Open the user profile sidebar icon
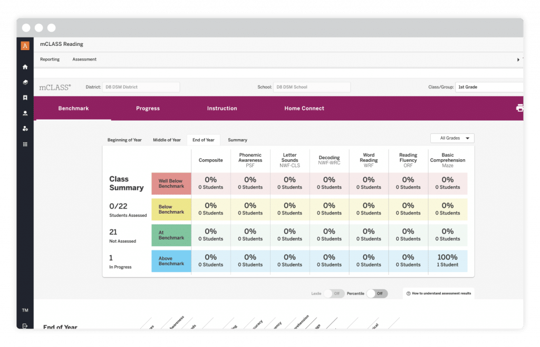The height and width of the screenshot is (347, 540). point(25,113)
